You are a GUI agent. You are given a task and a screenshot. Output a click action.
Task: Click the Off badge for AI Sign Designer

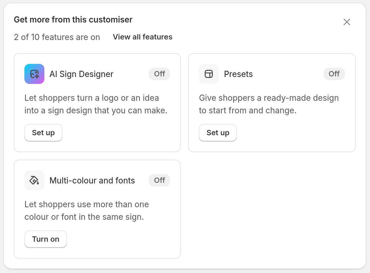[159, 74]
